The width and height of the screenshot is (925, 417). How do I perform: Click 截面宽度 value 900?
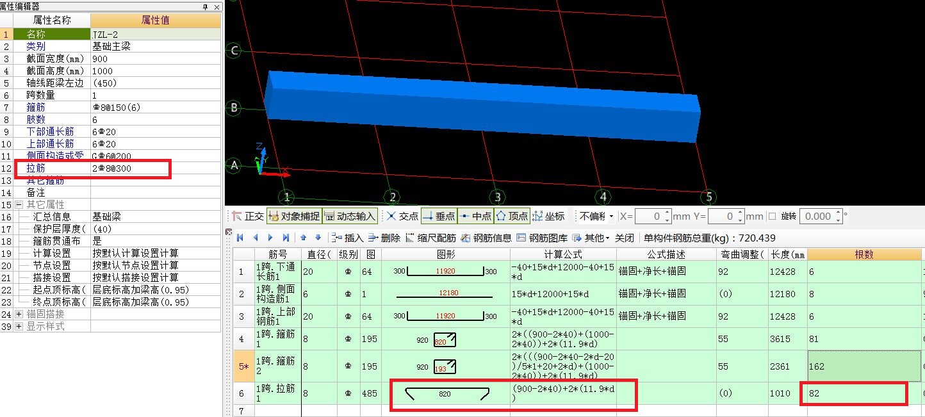(x=156, y=58)
